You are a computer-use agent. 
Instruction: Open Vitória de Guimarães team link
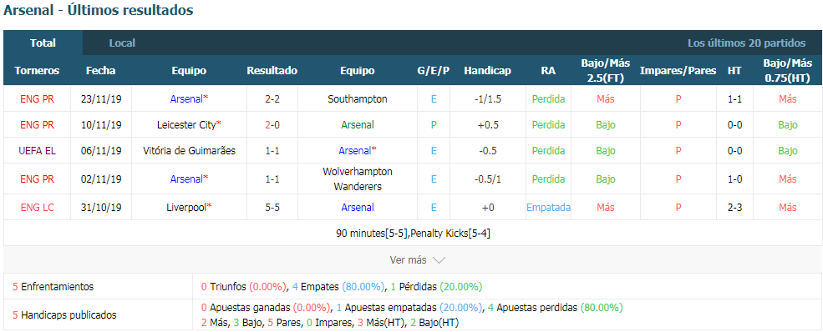tap(189, 151)
